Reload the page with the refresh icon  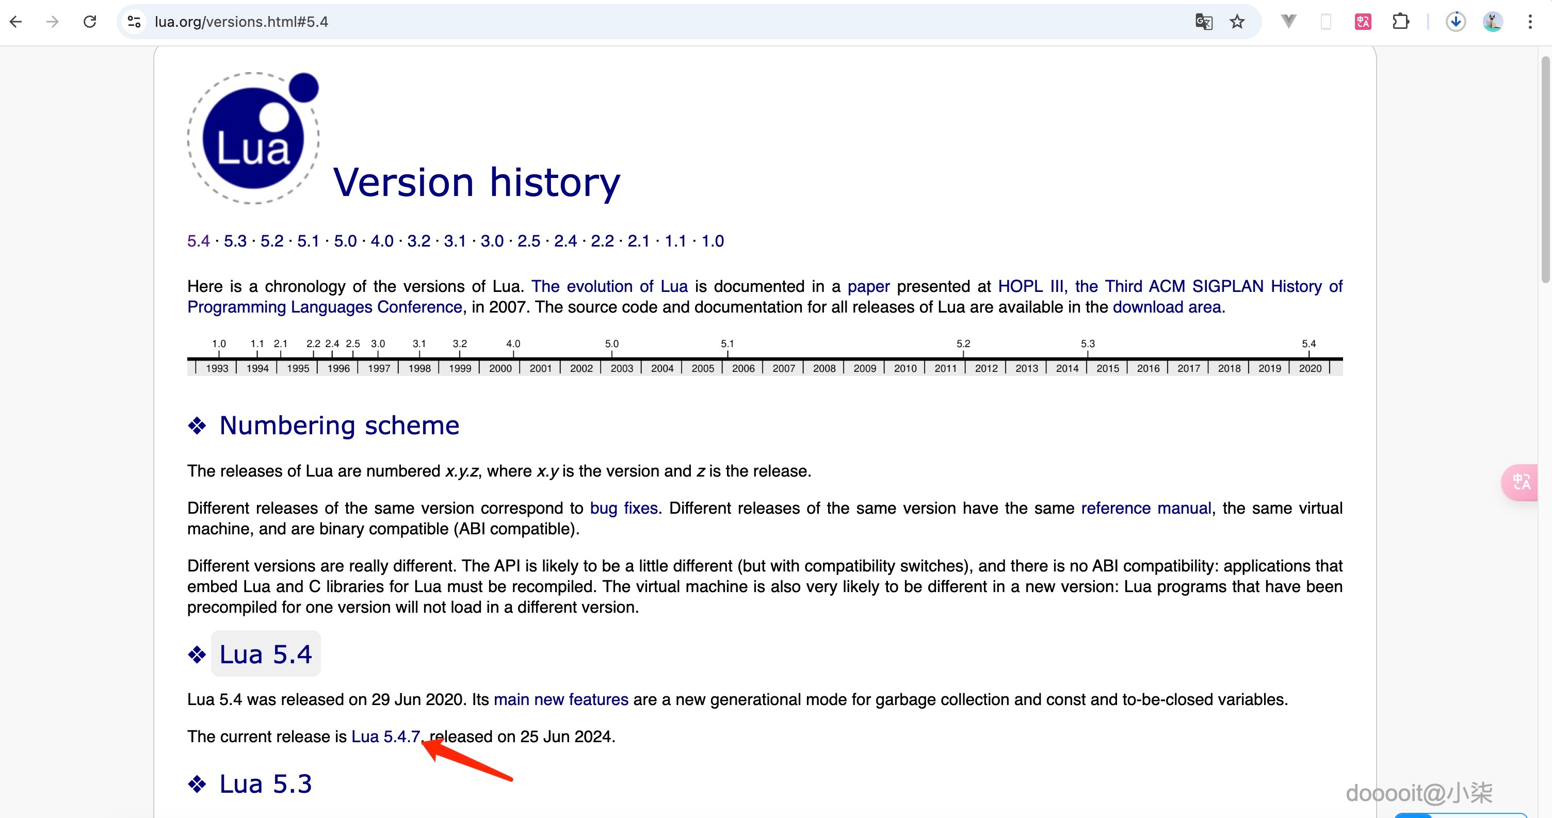90,22
